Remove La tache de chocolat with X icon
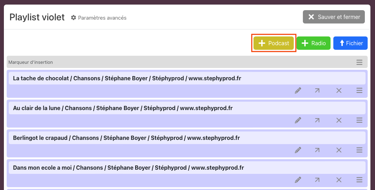Screen dimensions: 375x190 coord(339,90)
